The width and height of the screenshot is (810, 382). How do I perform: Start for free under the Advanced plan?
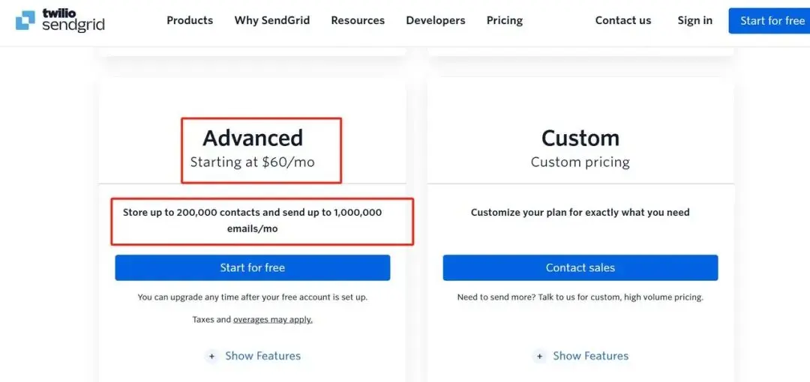(252, 267)
